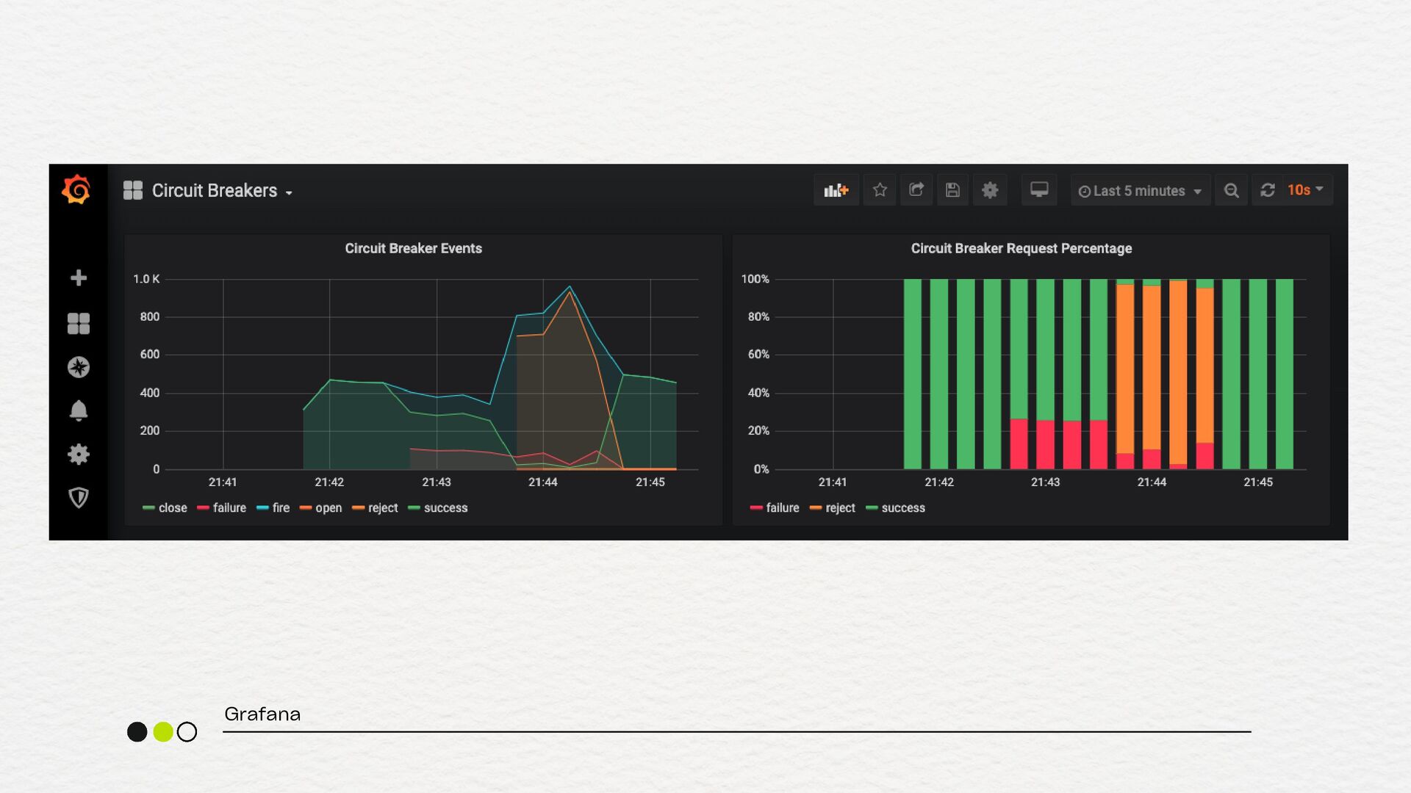The width and height of the screenshot is (1411, 793).
Task: Open the Last 5 minutes time picker
Action: point(1140,191)
